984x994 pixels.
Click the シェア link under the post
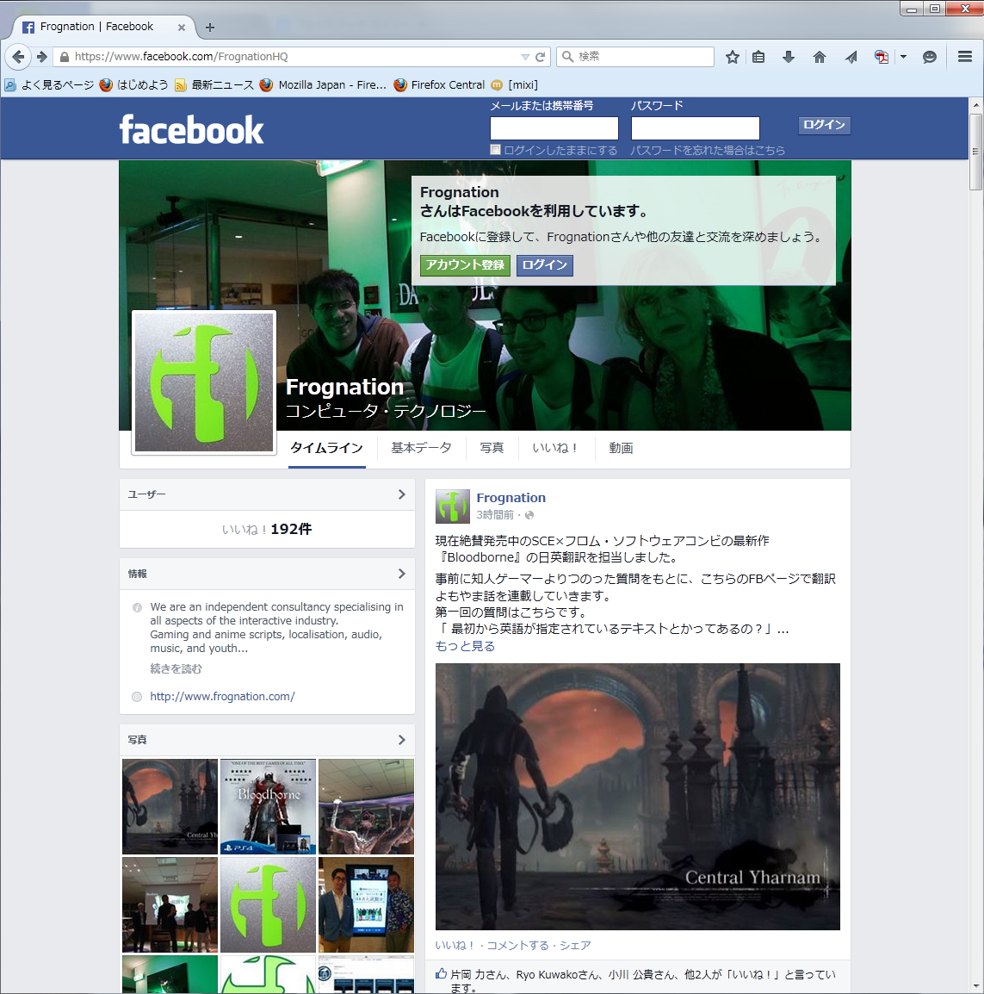(x=575, y=945)
